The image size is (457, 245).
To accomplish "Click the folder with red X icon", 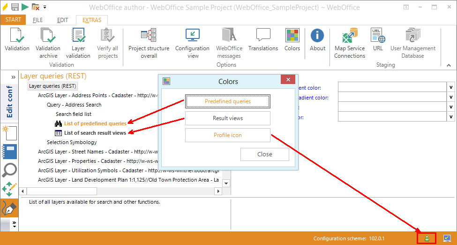I will tap(36, 7).
